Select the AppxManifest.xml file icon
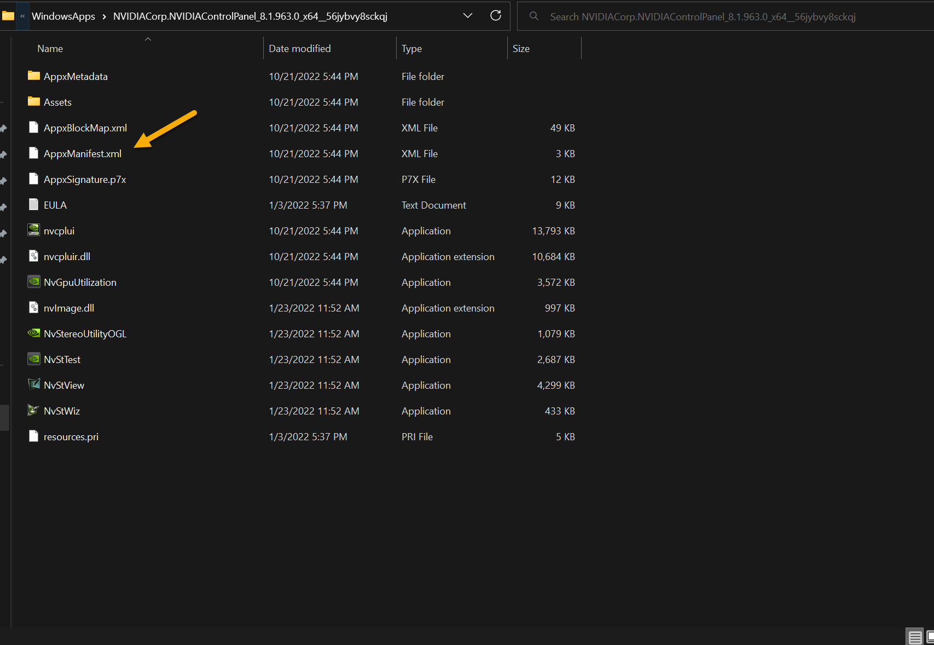This screenshot has width=934, height=645. click(x=34, y=153)
